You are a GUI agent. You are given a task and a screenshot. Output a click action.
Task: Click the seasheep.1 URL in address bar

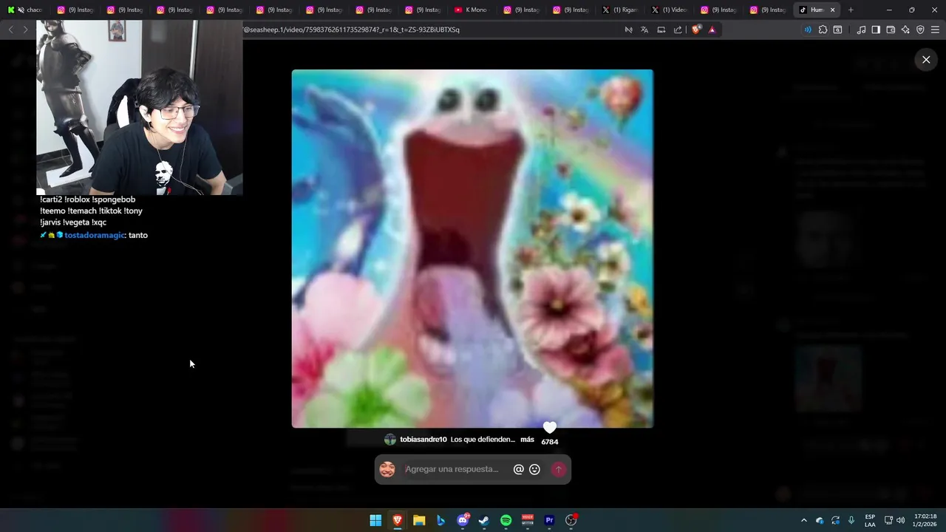tap(351, 30)
